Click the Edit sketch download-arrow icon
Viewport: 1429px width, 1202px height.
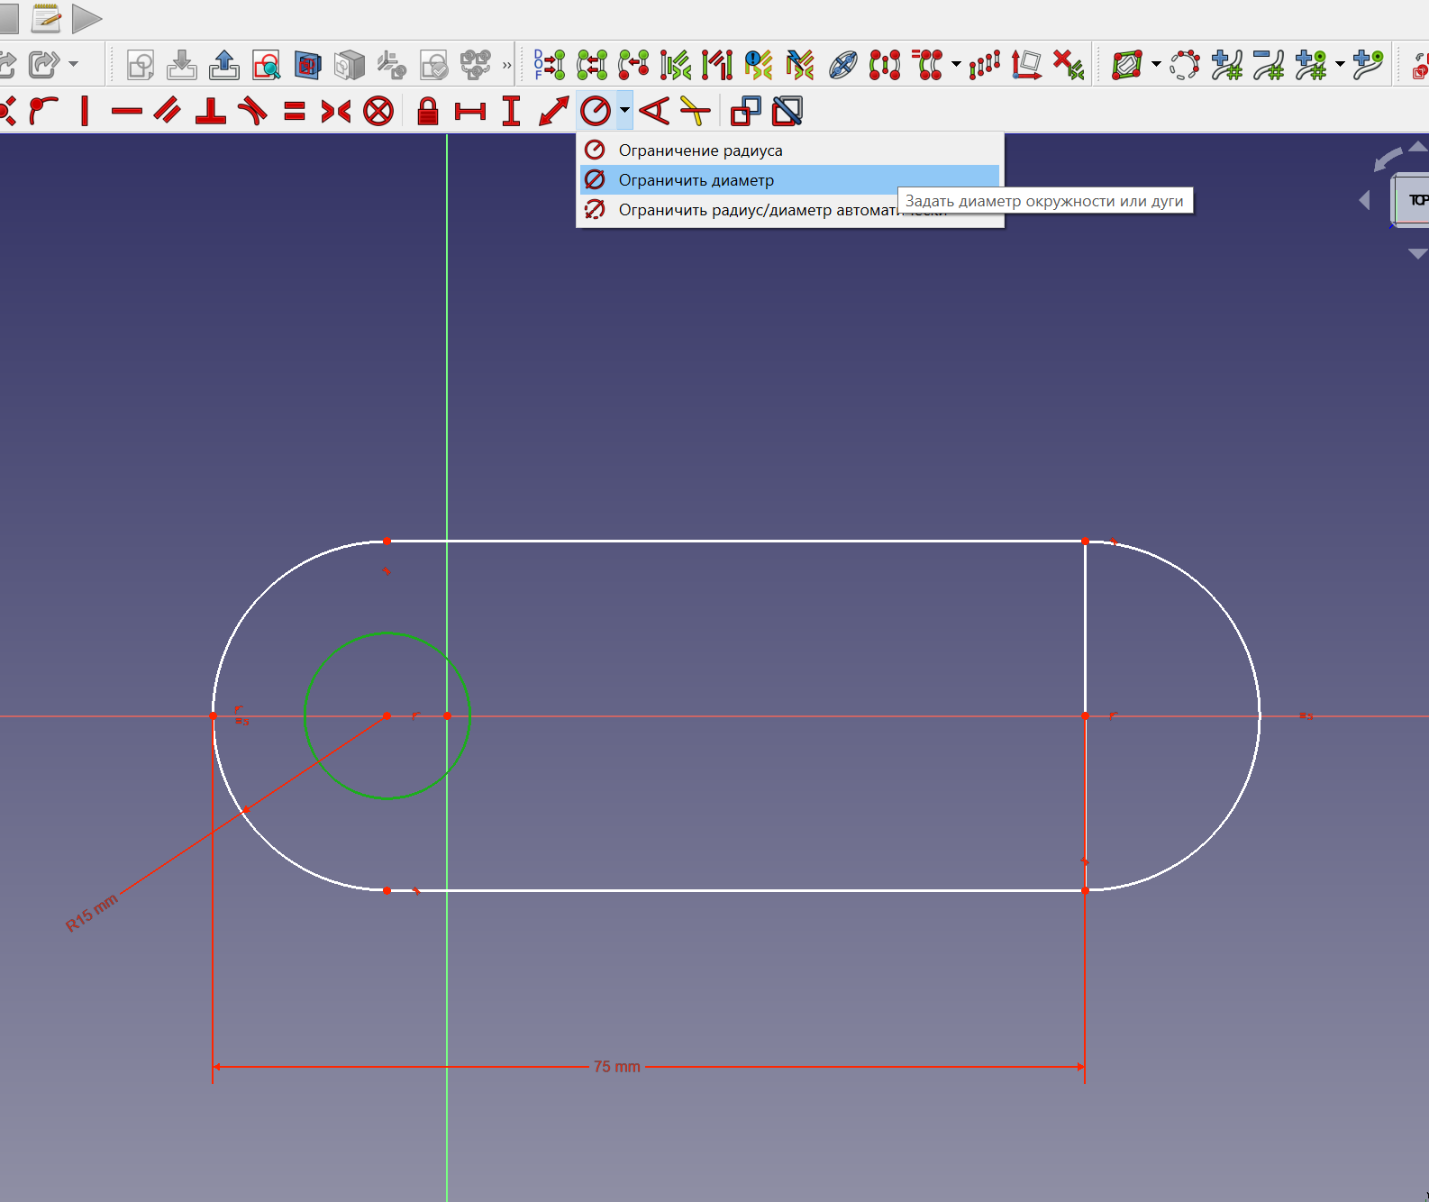tap(182, 65)
